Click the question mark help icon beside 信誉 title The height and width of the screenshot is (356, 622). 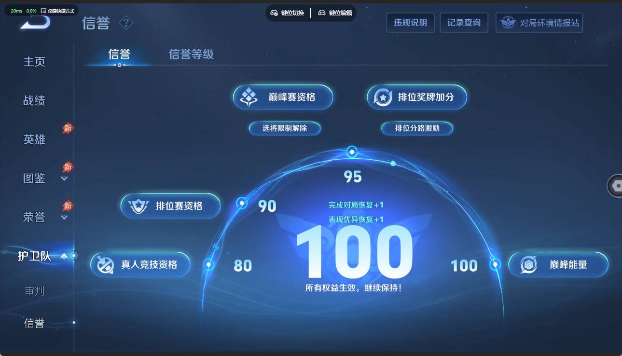tap(126, 23)
